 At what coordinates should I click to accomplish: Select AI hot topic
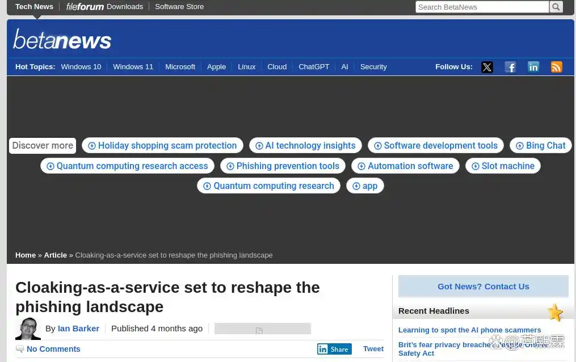(344, 67)
